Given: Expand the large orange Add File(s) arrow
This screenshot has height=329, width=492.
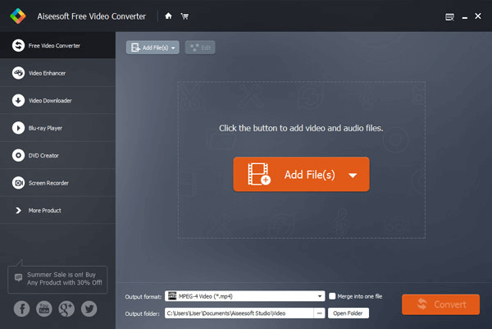Looking at the screenshot, I should coord(353,175).
